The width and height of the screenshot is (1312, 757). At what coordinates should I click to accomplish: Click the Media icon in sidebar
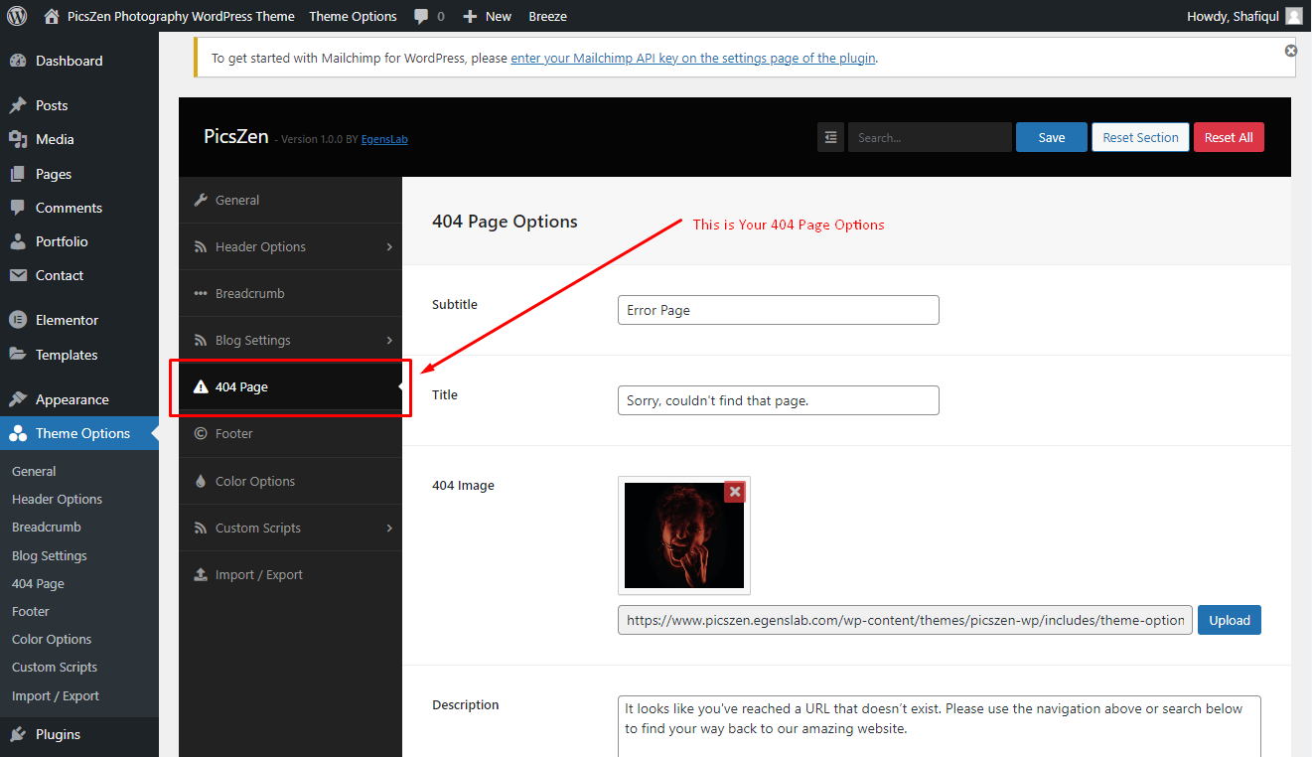[x=18, y=139]
